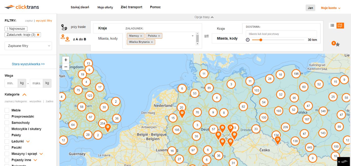Click the wyczyść filtry link
Screen dimensions: 351x166
[44, 21]
